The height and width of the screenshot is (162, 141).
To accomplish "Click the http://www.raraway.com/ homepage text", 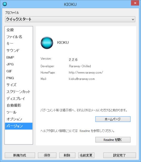I will [x=86, y=73].
